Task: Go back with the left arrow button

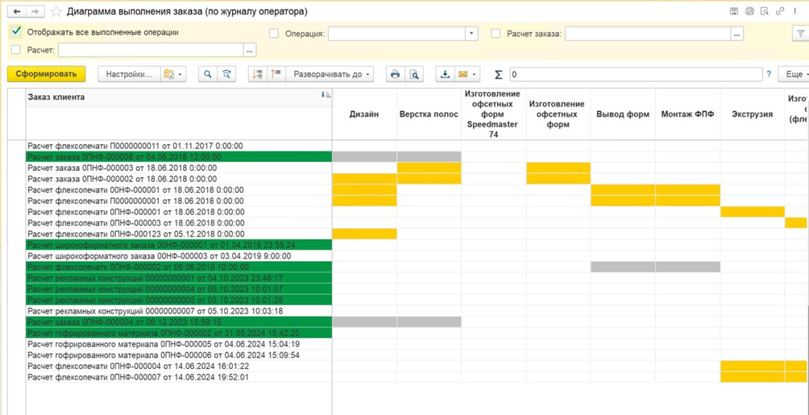Action: click(17, 12)
